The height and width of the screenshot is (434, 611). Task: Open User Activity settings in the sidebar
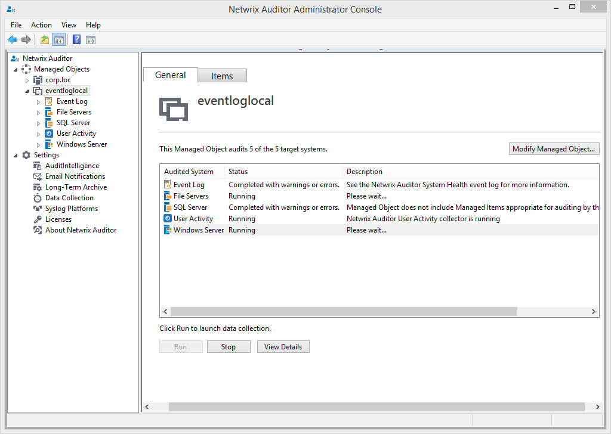pyautogui.click(x=75, y=133)
